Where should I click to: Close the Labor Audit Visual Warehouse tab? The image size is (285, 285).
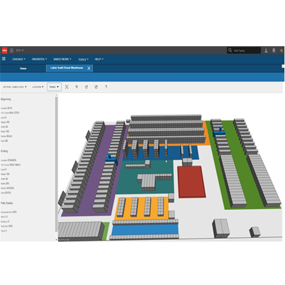pos(89,68)
